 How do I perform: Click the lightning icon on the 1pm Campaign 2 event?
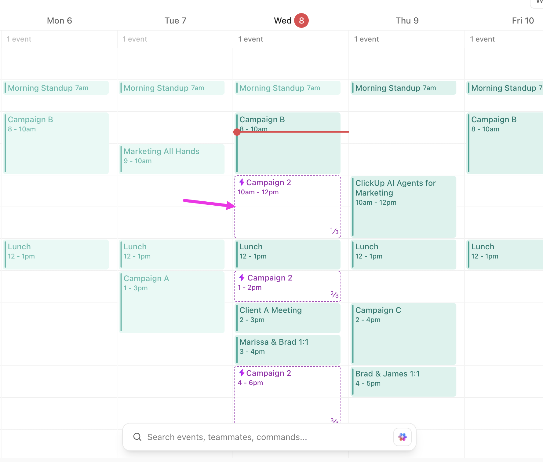pos(242,277)
